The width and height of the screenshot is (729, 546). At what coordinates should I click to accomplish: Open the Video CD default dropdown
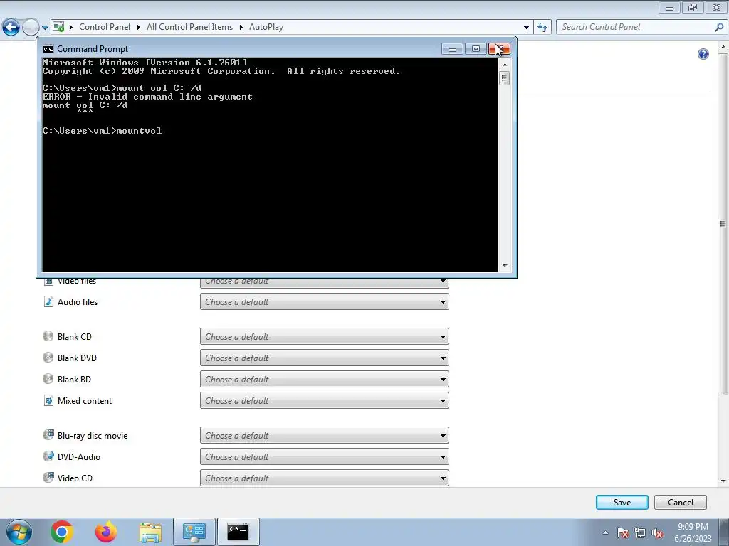pyautogui.click(x=325, y=478)
